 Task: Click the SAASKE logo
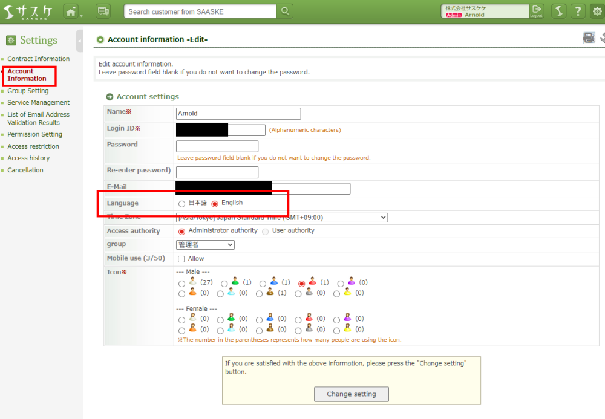click(x=28, y=11)
